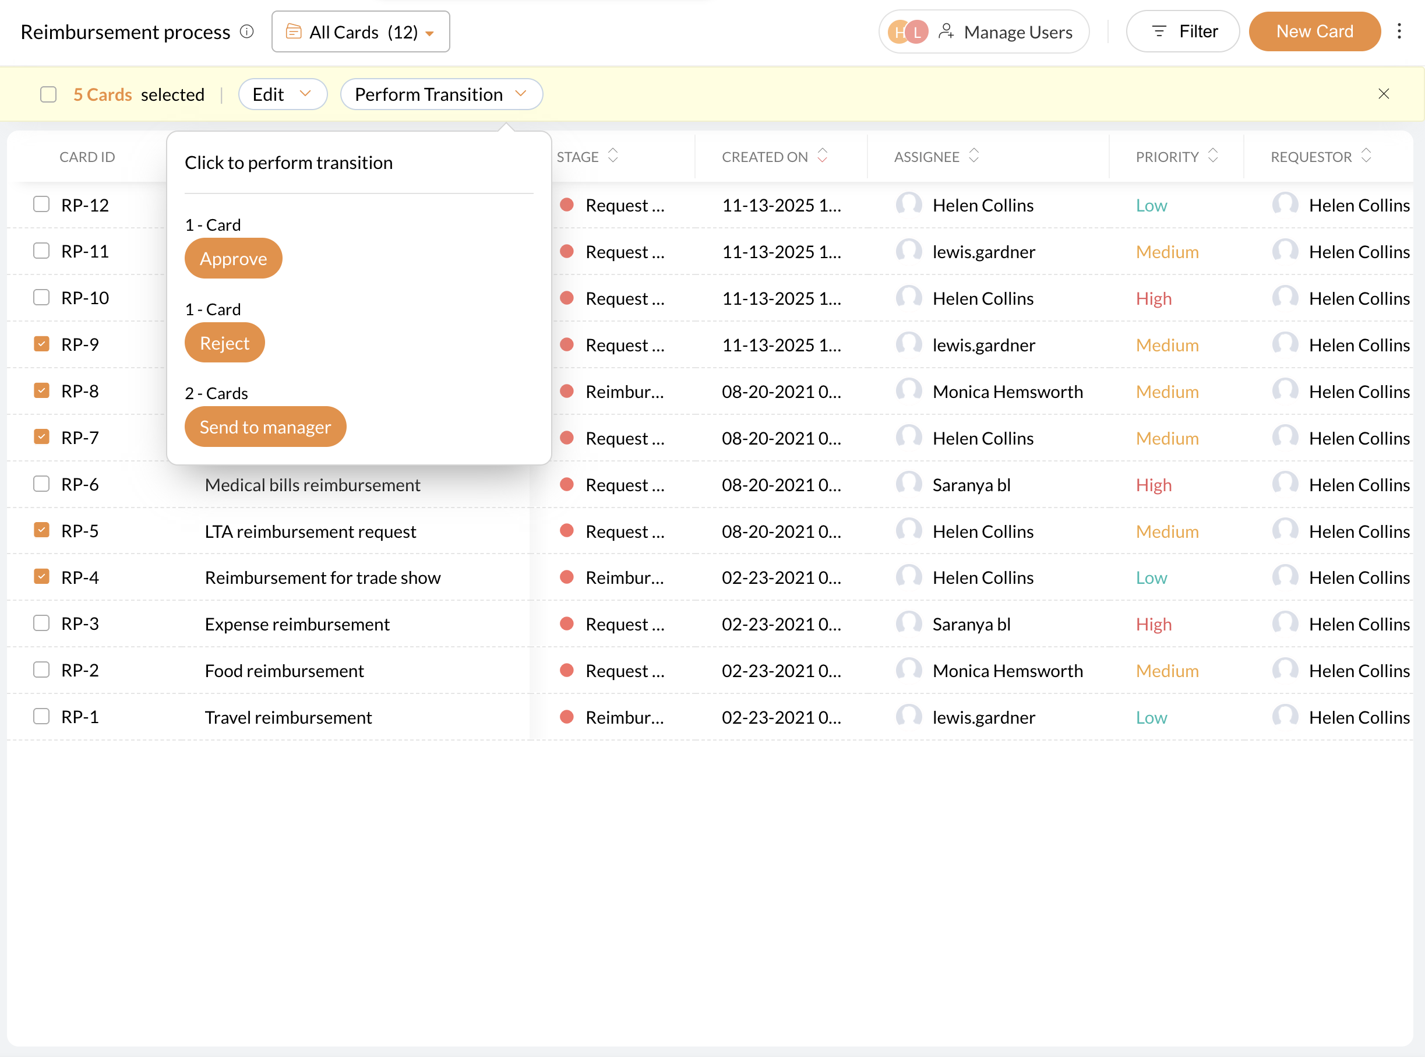Open the Filter button

click(x=1183, y=31)
